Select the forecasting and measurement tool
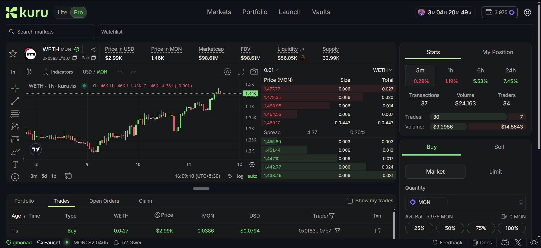 [x=15, y=139]
